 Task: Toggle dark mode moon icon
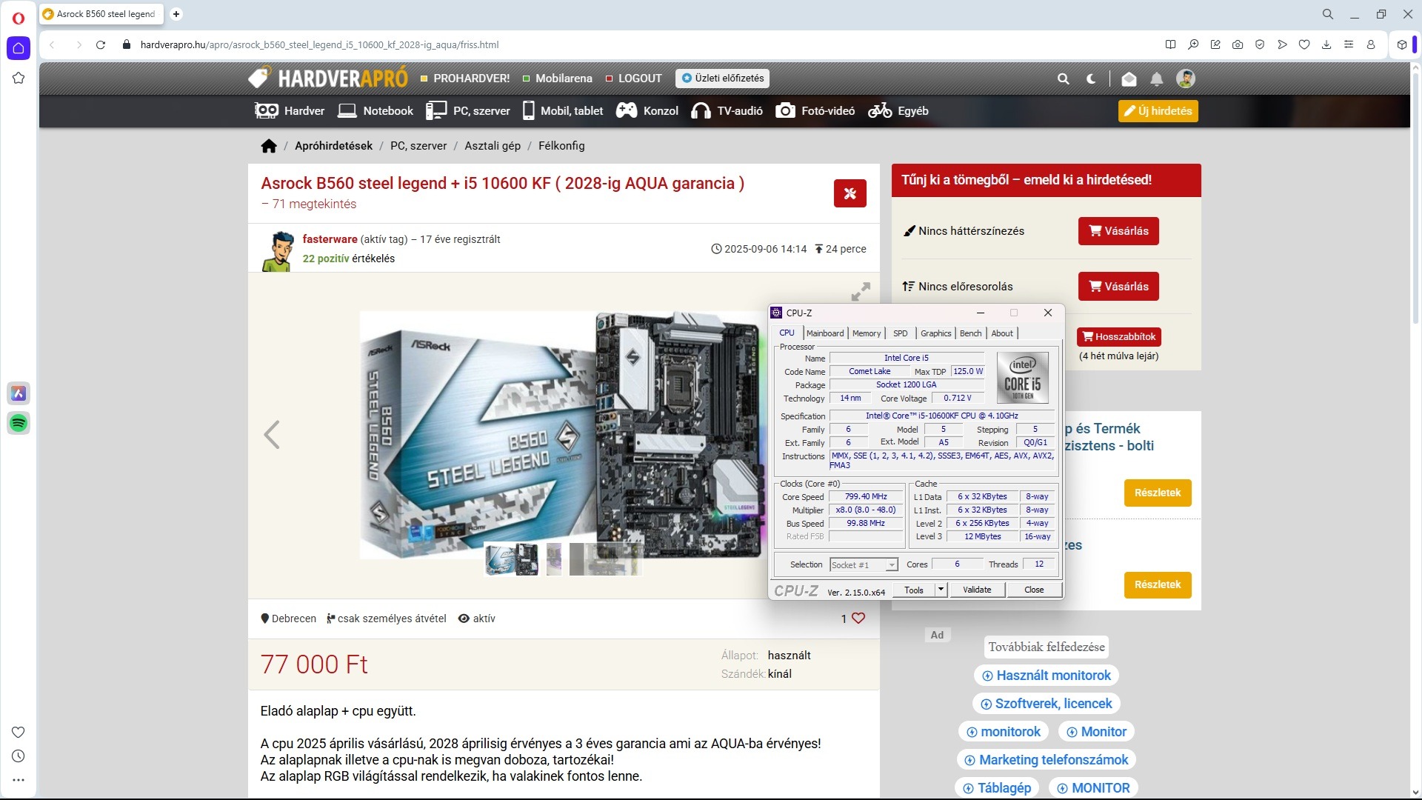(x=1091, y=79)
